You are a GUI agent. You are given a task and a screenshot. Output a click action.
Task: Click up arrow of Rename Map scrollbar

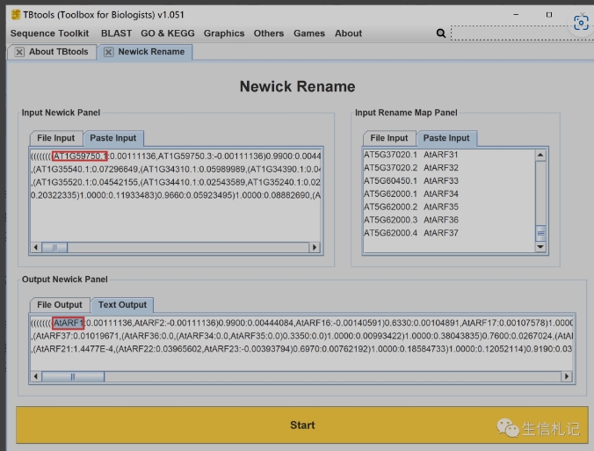540,155
